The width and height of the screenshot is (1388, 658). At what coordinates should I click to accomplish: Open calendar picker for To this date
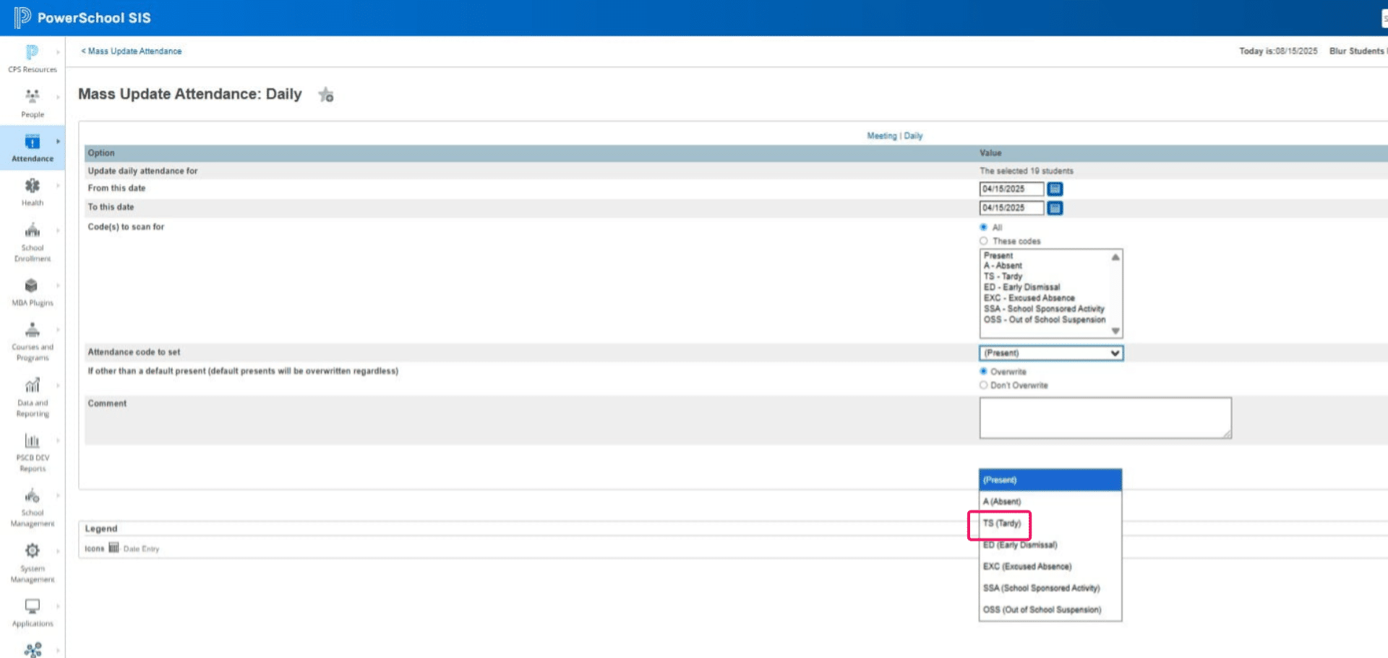pos(1055,208)
